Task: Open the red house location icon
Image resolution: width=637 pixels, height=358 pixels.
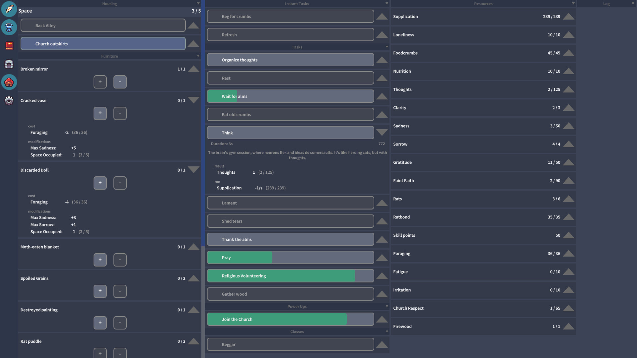Action: point(9,82)
